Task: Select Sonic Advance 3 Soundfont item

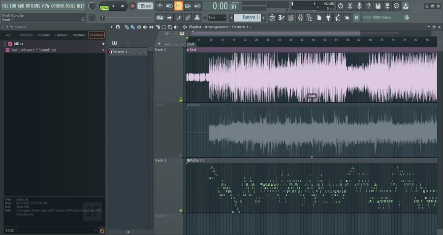Action: tap(55, 50)
